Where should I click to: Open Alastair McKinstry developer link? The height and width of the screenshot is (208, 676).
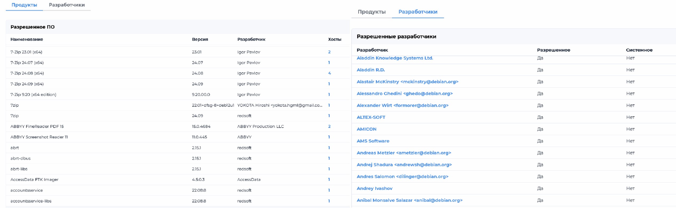pos(407,82)
